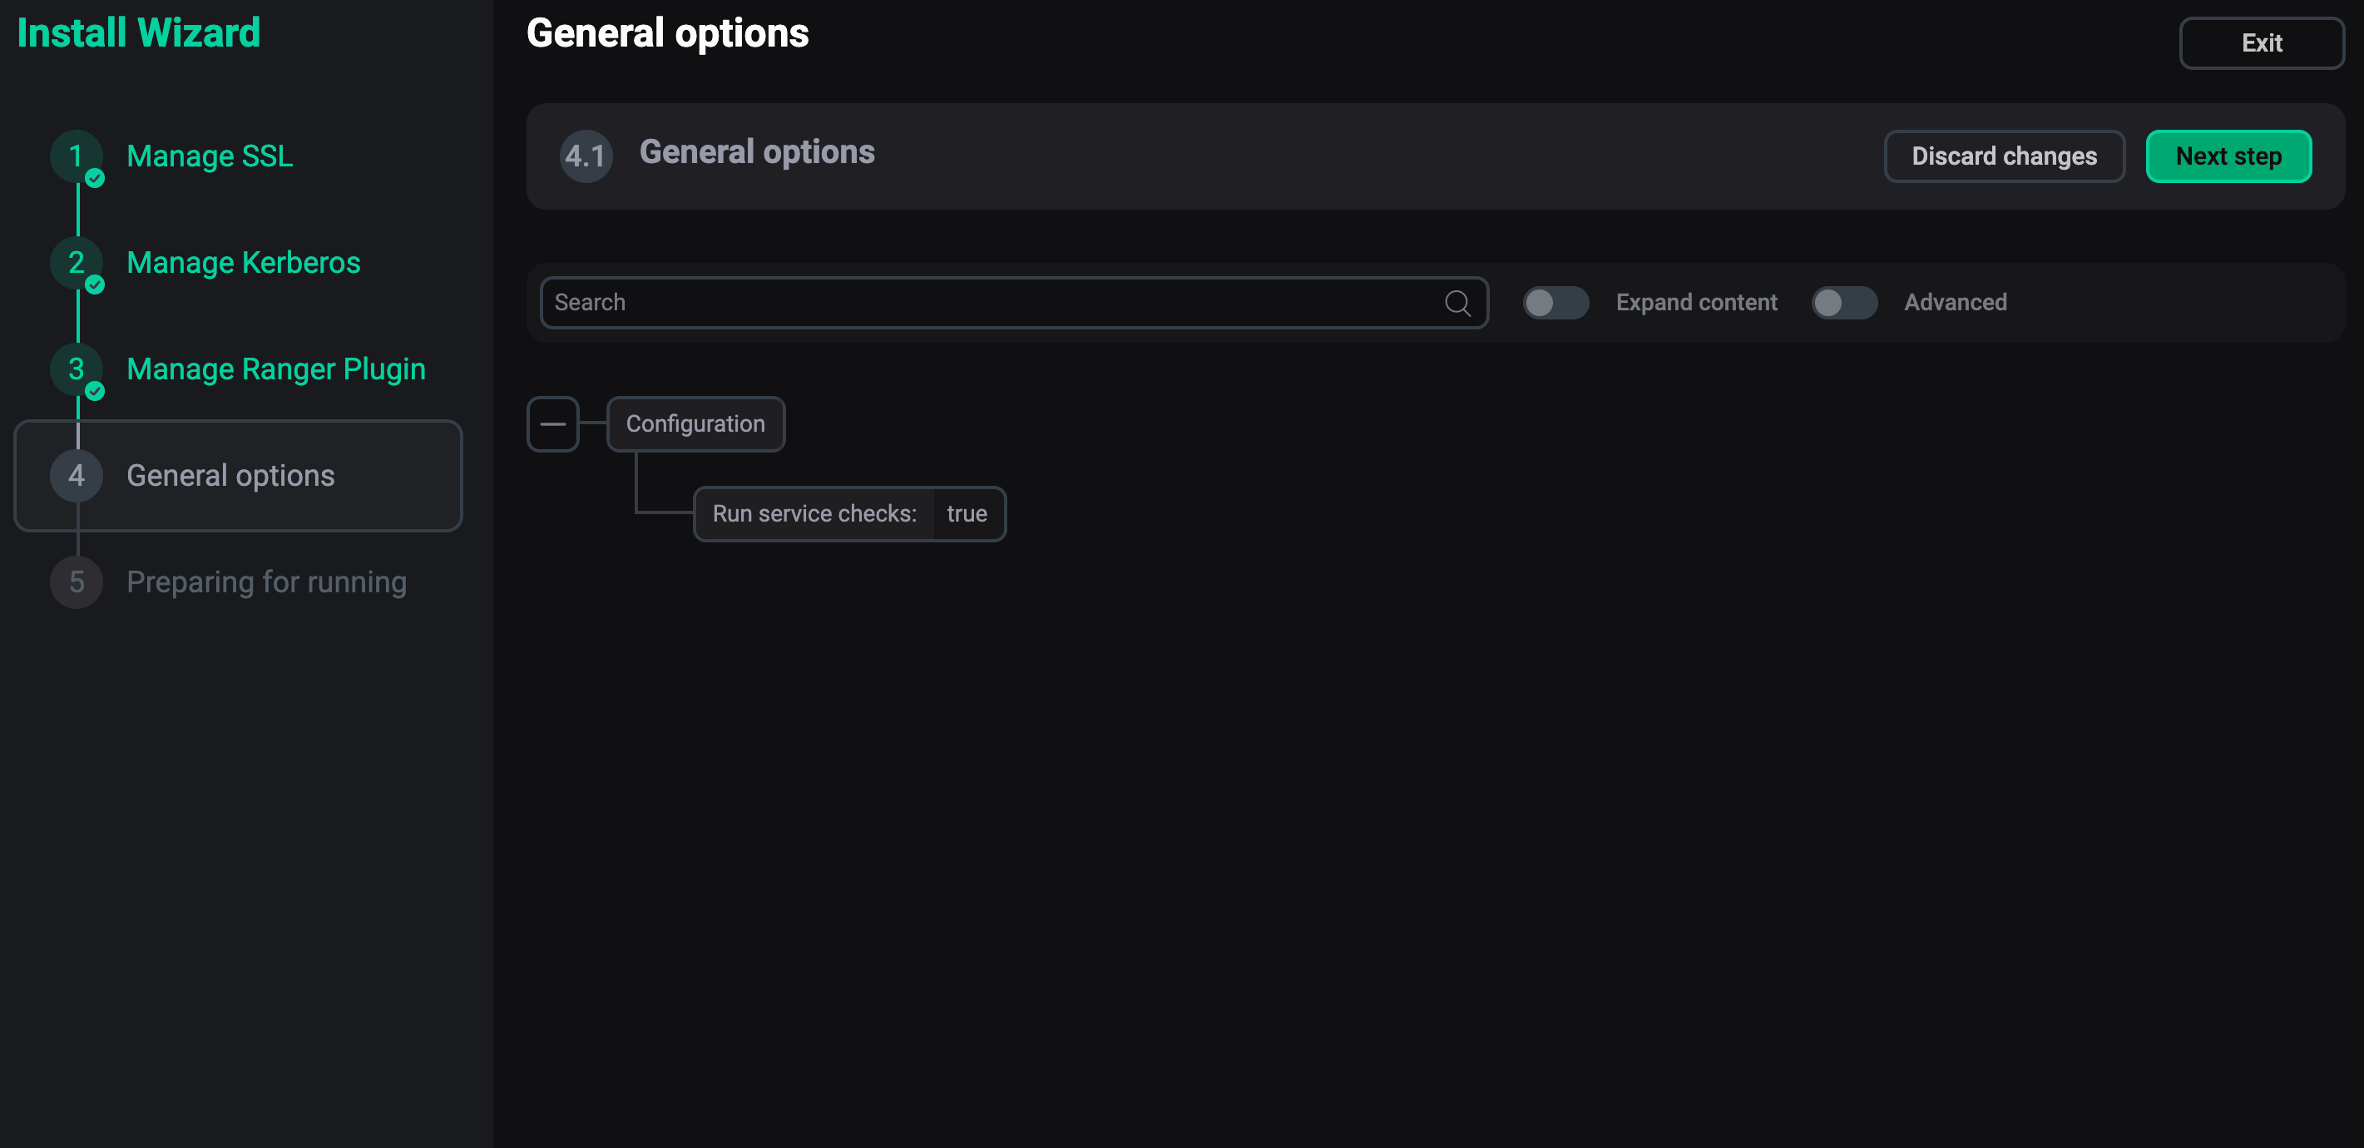The width and height of the screenshot is (2364, 1148).
Task: Click the Advanced label
Action: (1956, 303)
